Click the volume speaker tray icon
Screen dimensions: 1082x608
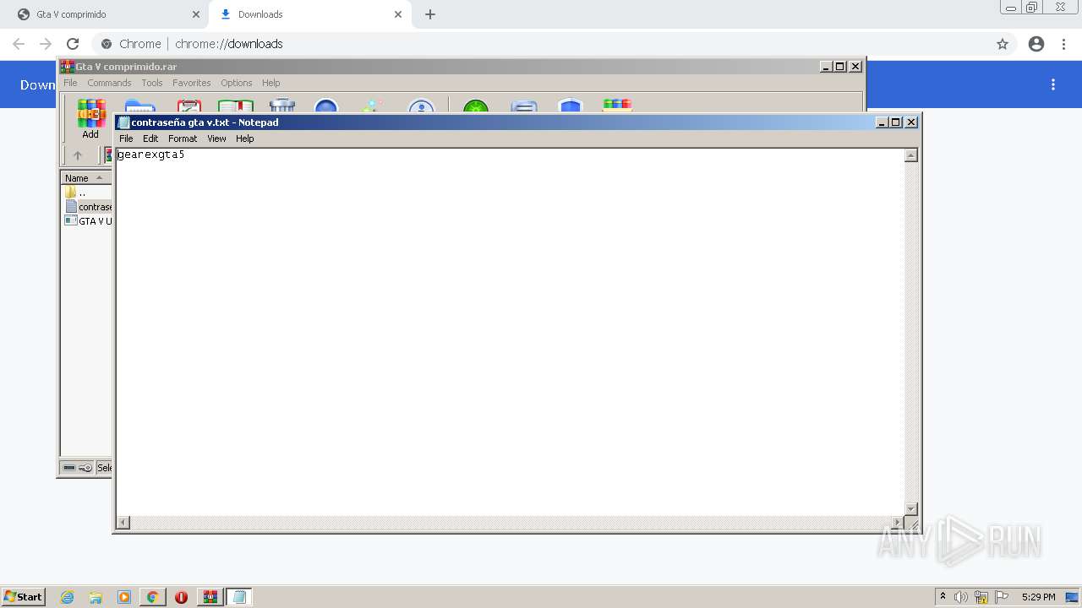tap(961, 597)
